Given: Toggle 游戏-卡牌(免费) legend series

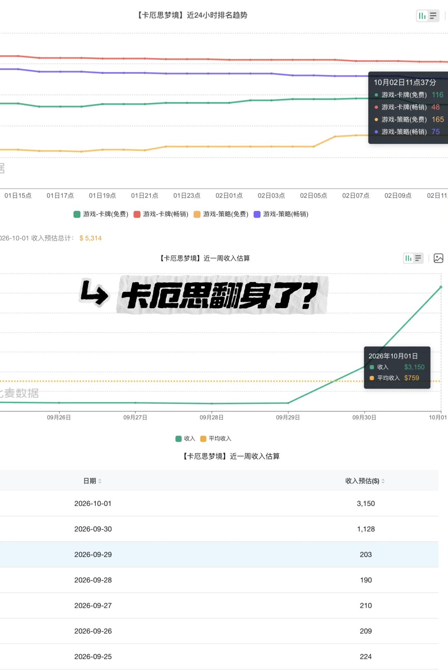Looking at the screenshot, I should [x=101, y=214].
